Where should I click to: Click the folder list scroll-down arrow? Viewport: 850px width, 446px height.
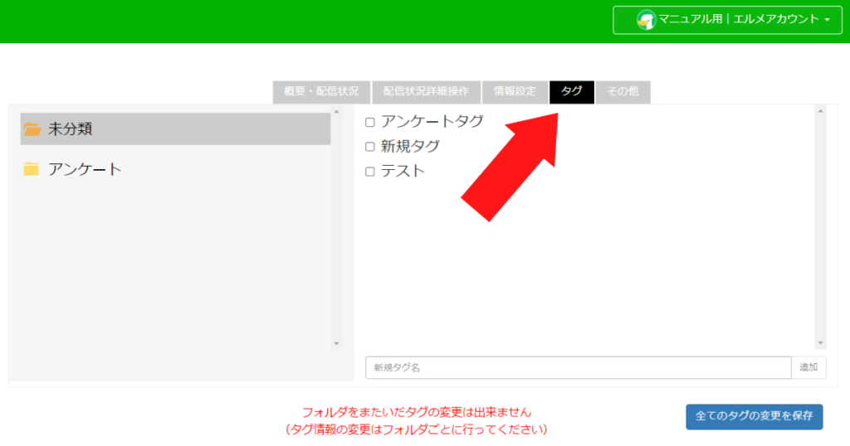[x=337, y=344]
